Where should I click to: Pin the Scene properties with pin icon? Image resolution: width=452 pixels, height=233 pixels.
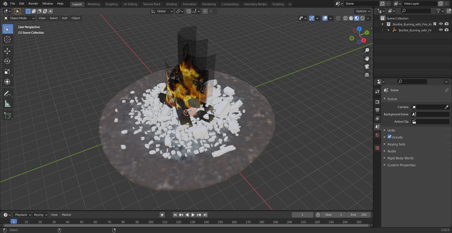[446, 90]
